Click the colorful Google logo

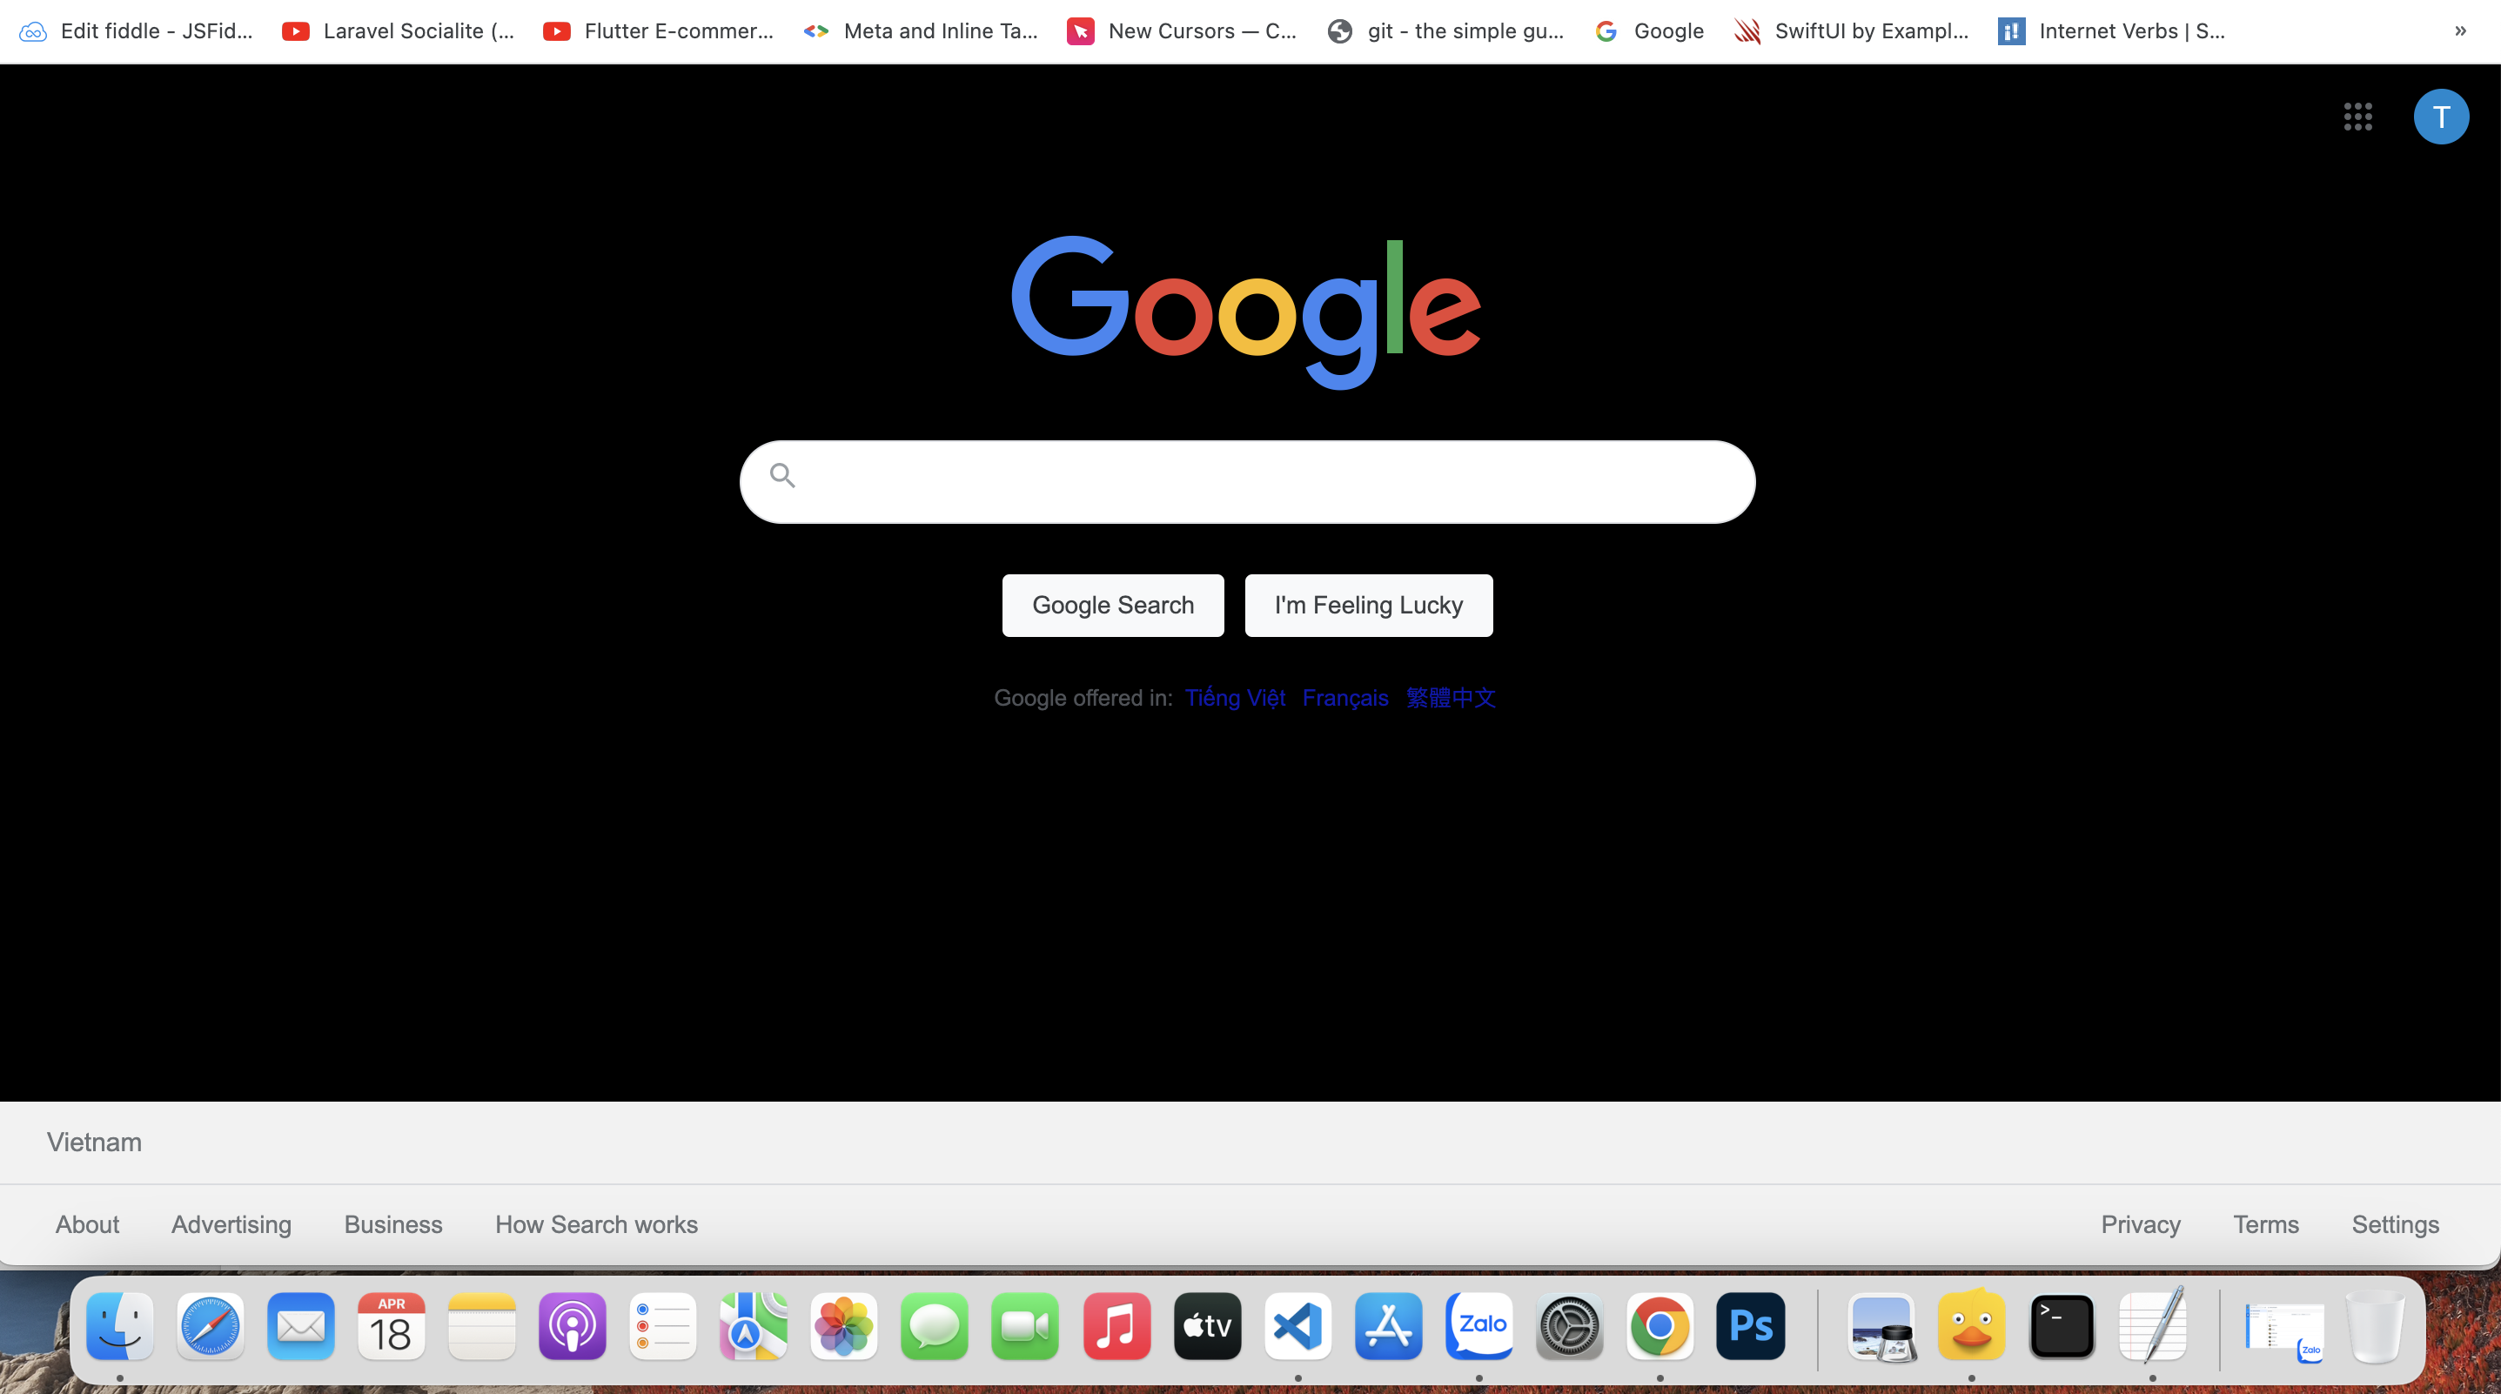pyautogui.click(x=1245, y=311)
